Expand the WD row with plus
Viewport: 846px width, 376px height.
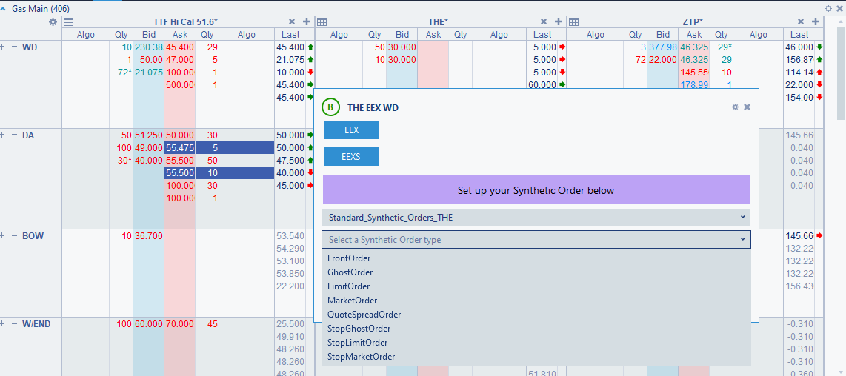[3, 47]
